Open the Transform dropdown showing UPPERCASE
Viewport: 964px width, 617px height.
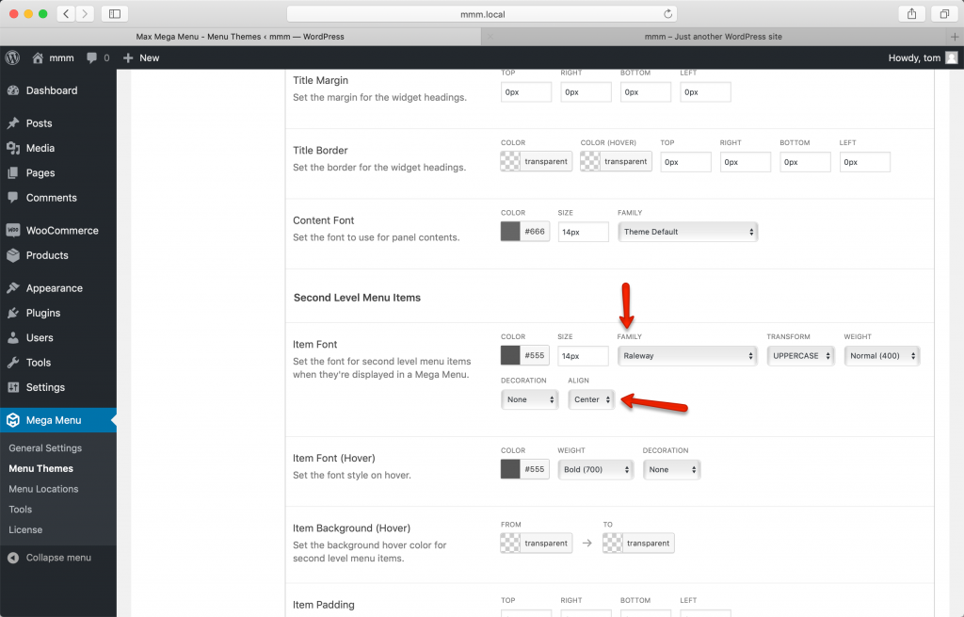pos(800,355)
